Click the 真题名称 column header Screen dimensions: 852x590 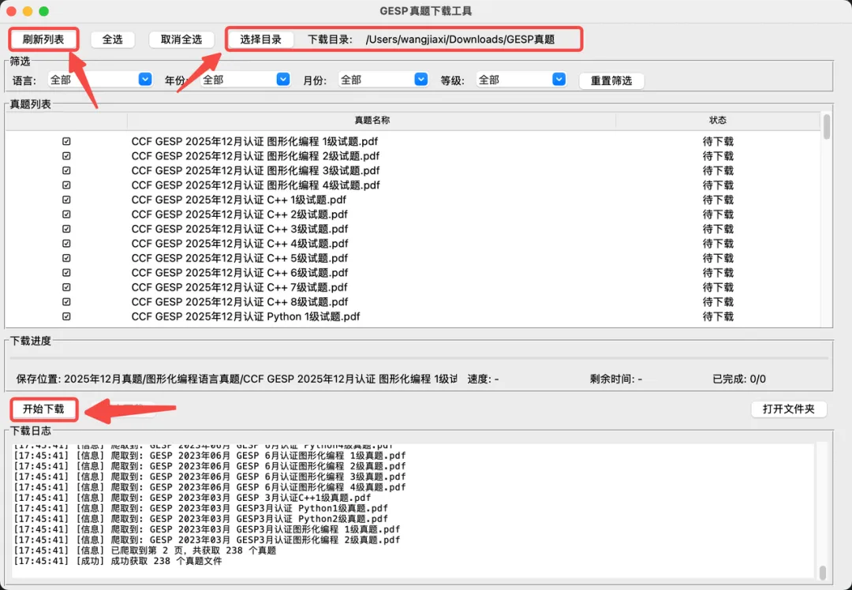click(x=372, y=120)
